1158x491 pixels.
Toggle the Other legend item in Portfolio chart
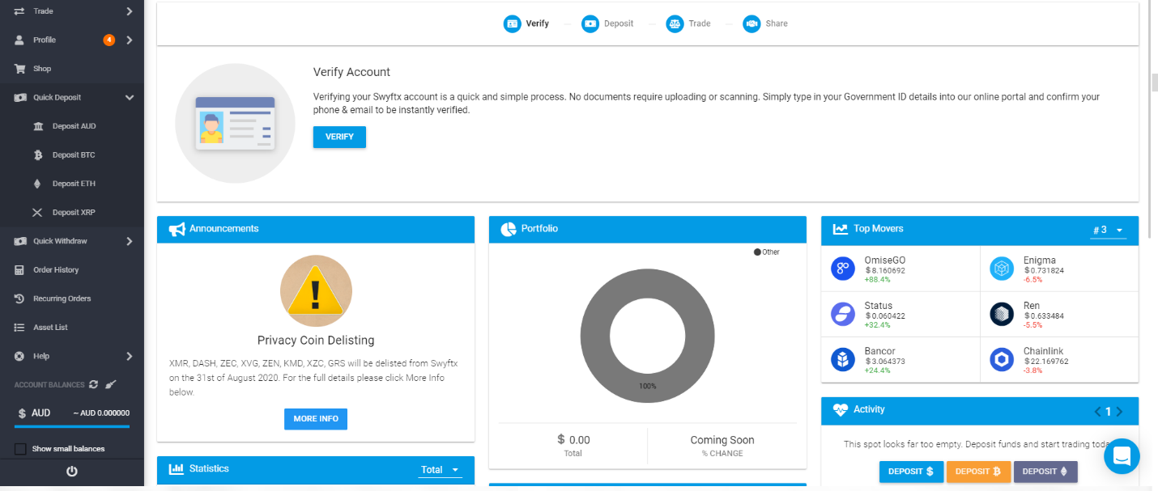pos(767,252)
